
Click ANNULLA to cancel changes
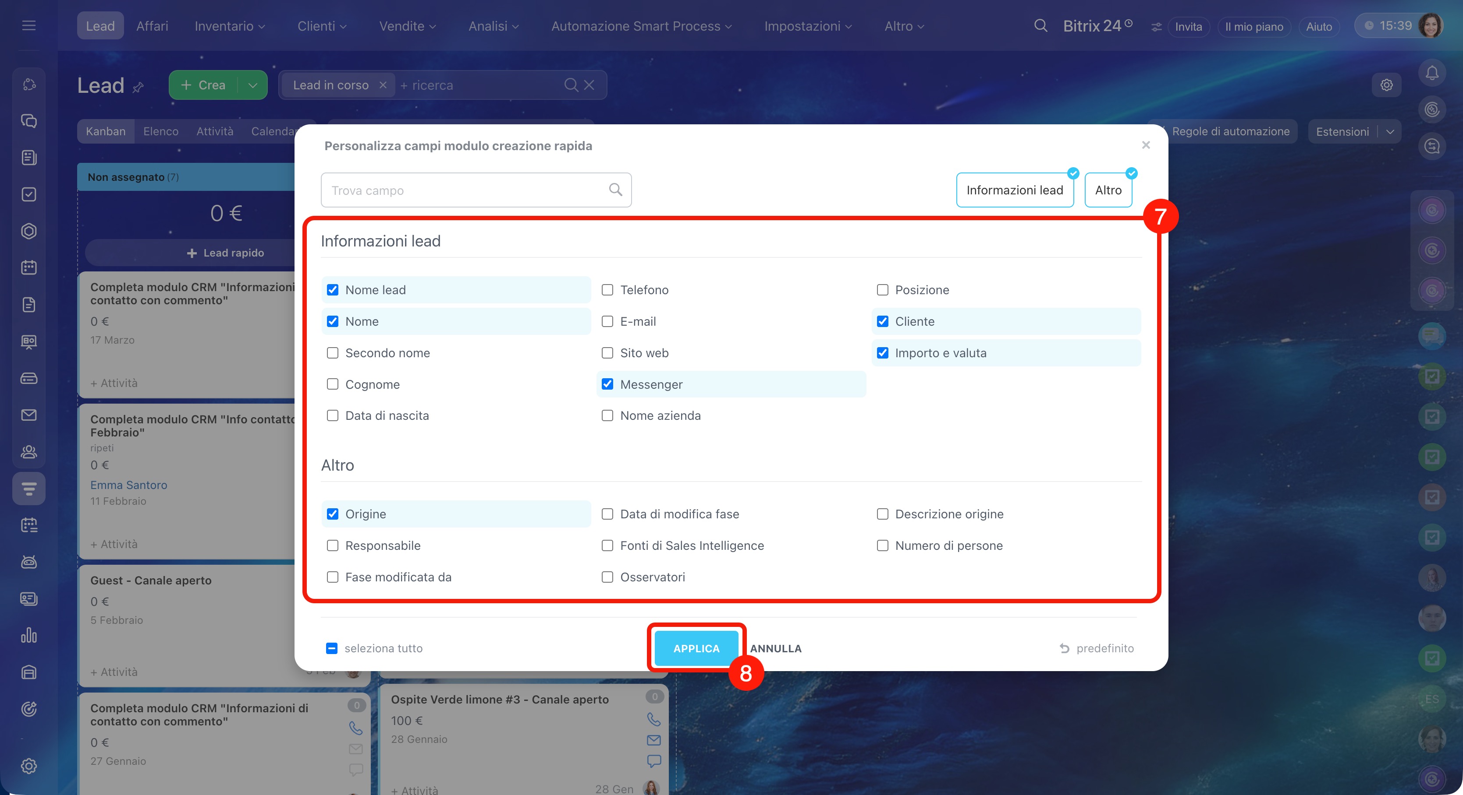click(775, 648)
